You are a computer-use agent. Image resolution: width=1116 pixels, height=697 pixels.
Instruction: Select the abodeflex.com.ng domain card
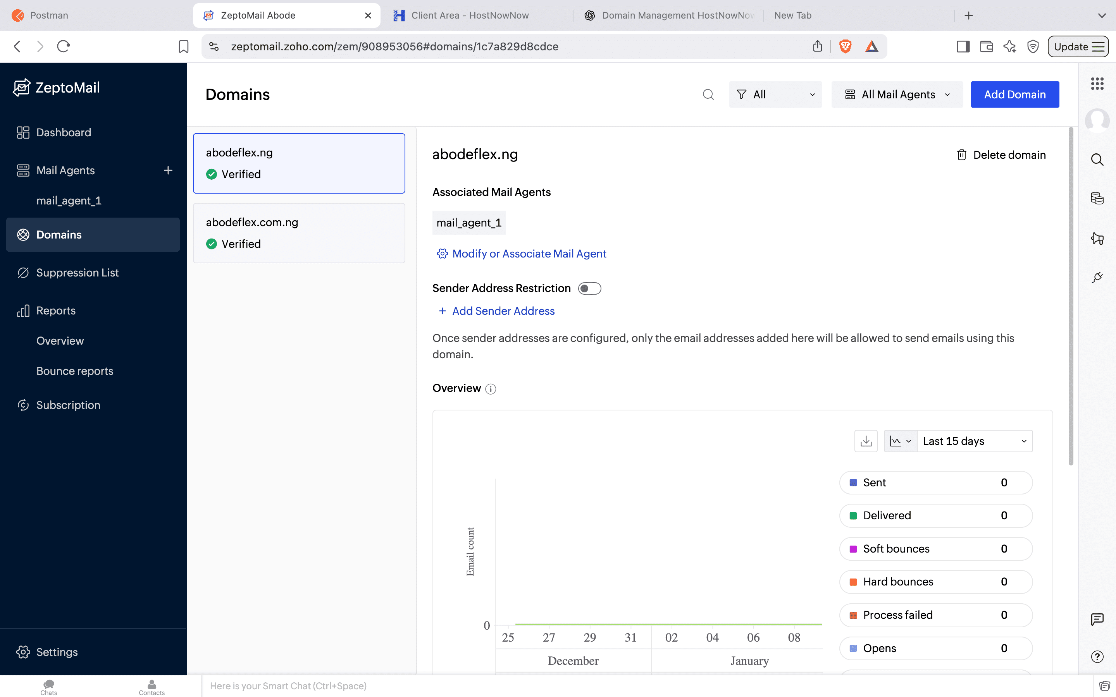[x=299, y=233]
